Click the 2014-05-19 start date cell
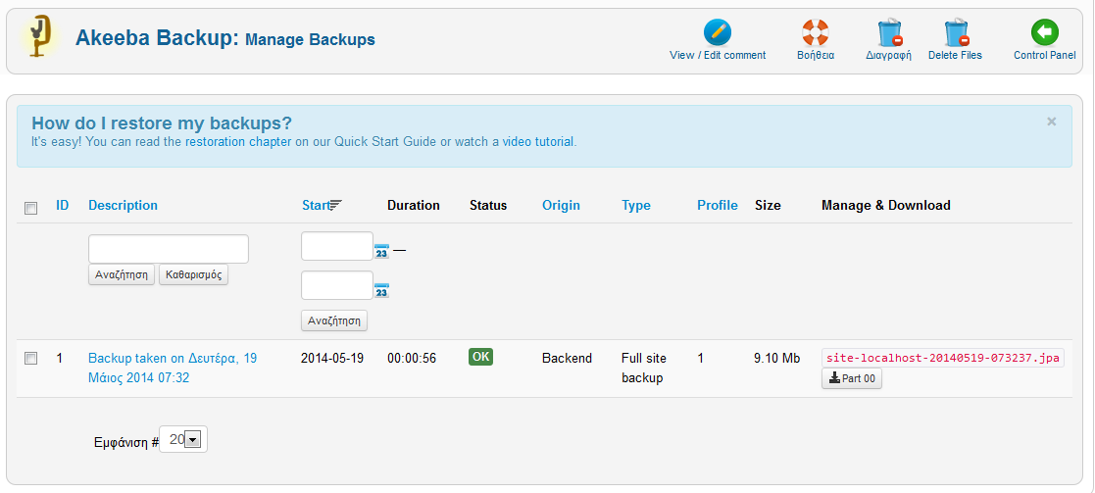This screenshot has width=1095, height=493. (x=332, y=358)
